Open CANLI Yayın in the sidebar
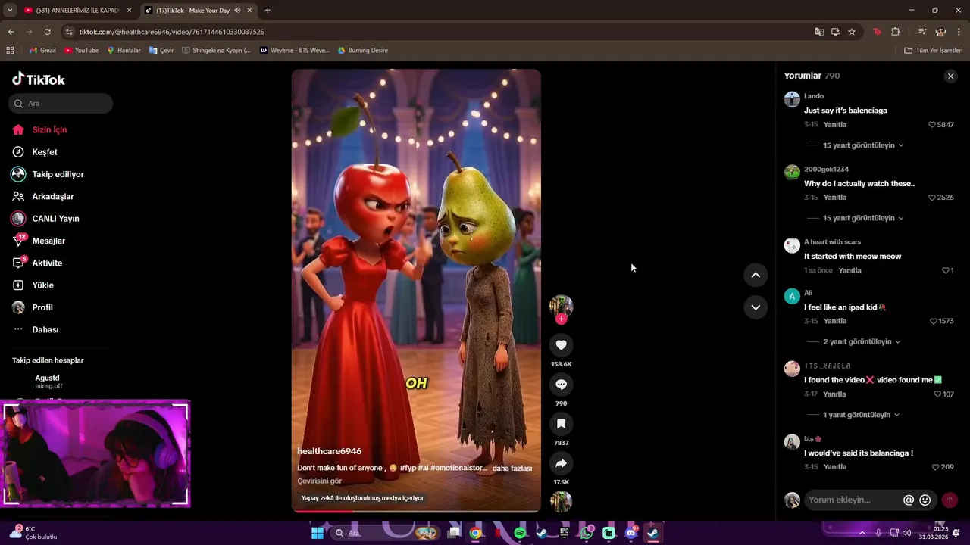 (x=55, y=219)
